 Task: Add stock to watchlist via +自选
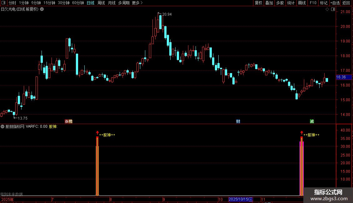(335, 3)
